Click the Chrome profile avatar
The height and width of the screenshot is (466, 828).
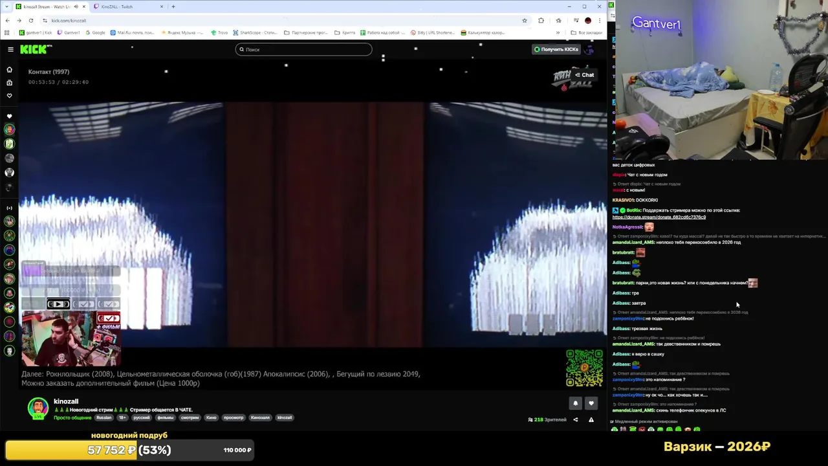point(587,20)
